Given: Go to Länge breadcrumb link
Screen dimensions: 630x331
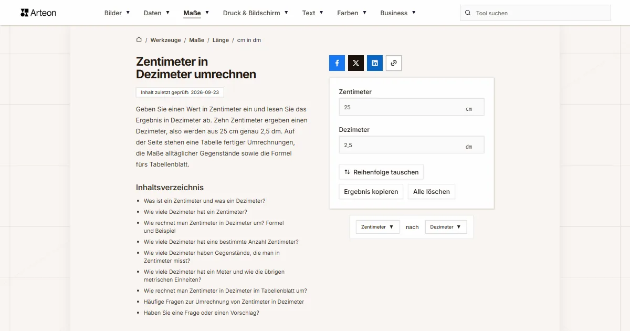Looking at the screenshot, I should point(220,40).
